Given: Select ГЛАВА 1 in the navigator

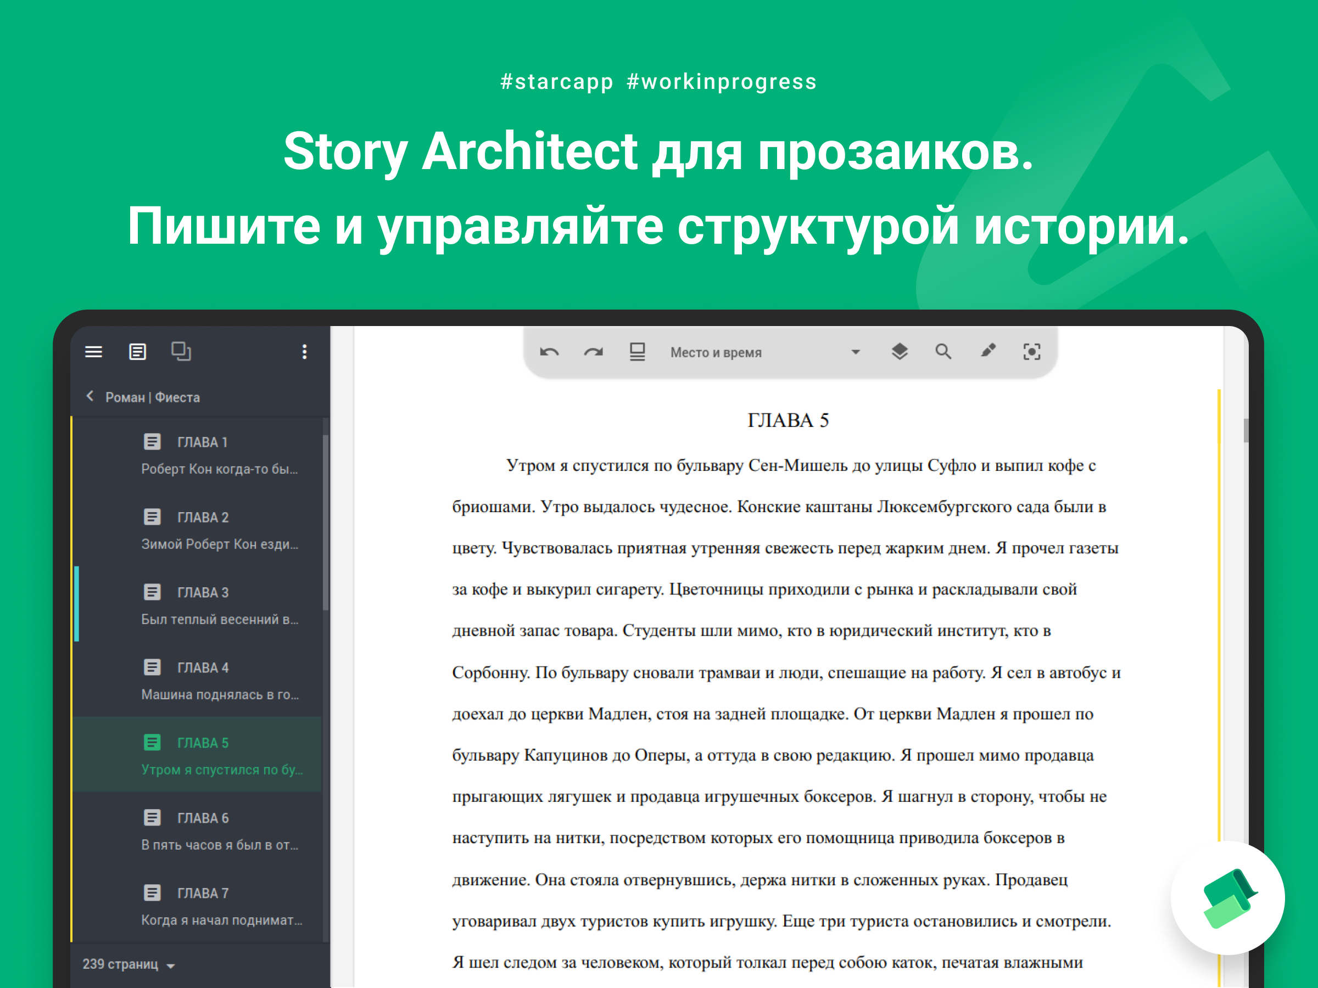Looking at the screenshot, I should point(197,455).
